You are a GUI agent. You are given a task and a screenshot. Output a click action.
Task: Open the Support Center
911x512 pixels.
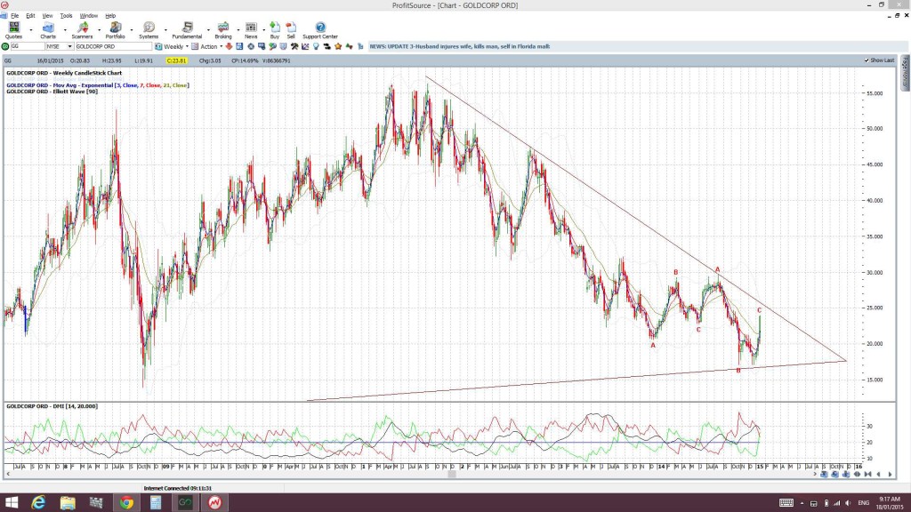[x=320, y=30]
